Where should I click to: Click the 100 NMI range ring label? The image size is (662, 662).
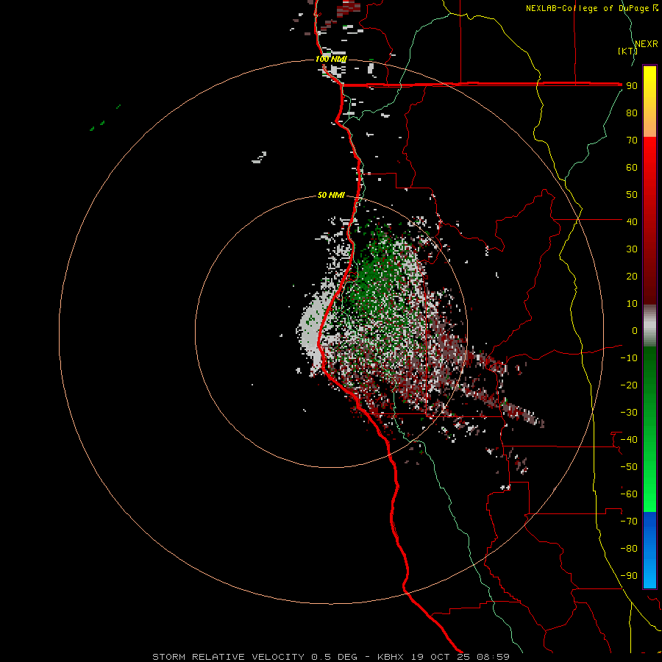tap(330, 59)
